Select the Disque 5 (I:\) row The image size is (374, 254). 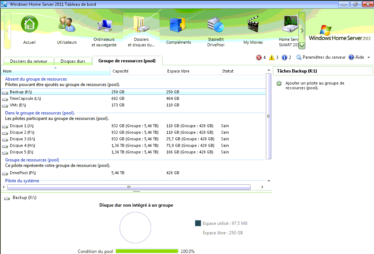click(133, 152)
